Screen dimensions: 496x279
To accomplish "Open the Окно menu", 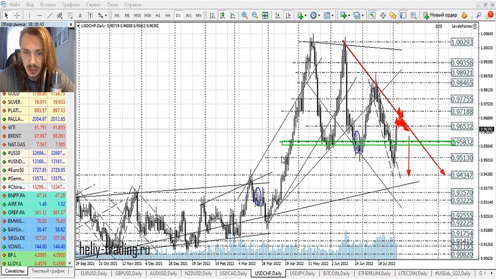I will [x=112, y=5].
